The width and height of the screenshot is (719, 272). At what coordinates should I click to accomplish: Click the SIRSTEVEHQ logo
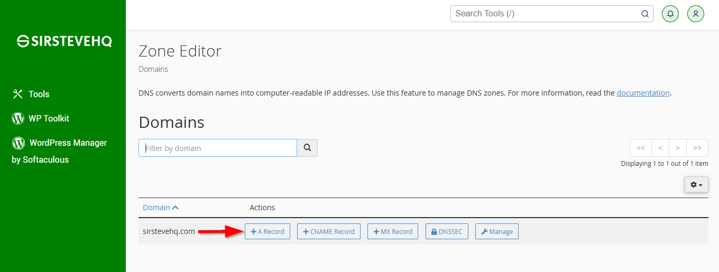click(64, 41)
